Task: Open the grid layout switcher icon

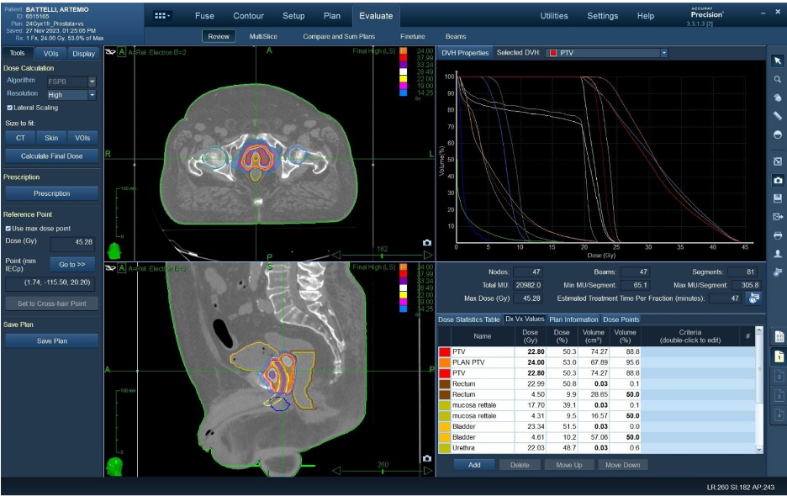Action: (x=162, y=16)
